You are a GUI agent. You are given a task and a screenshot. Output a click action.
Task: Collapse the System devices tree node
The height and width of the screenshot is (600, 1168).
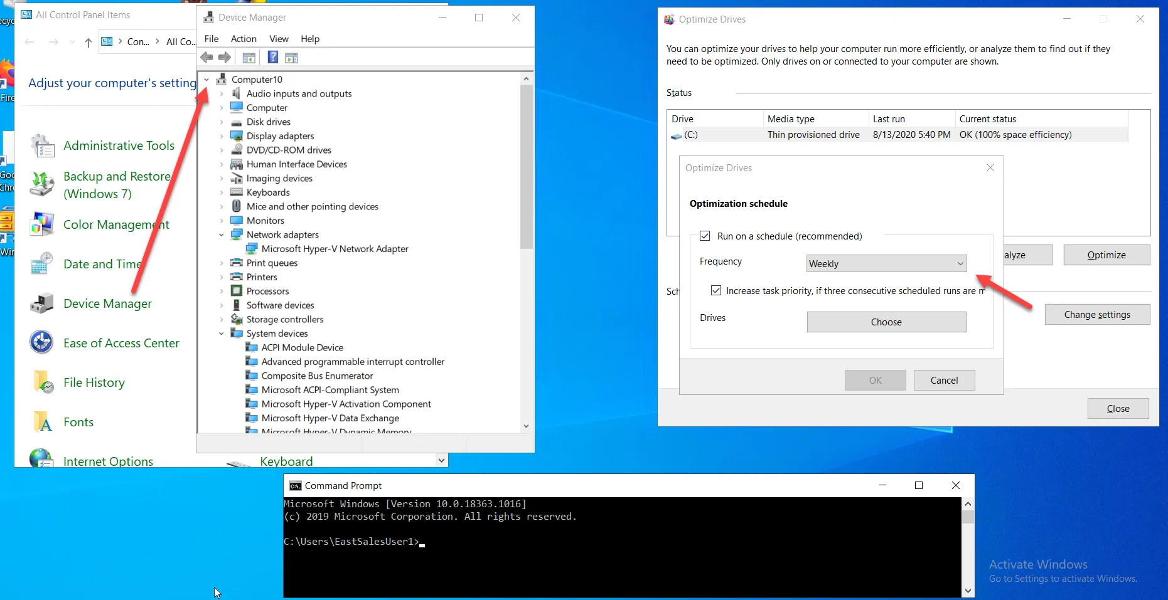[221, 333]
